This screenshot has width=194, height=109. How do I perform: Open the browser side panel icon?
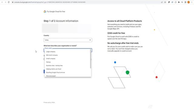pyautogui.click(x=185, y=2)
